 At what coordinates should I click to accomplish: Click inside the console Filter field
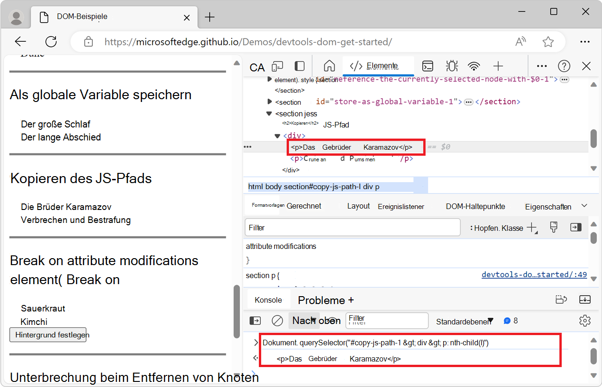[x=387, y=320]
